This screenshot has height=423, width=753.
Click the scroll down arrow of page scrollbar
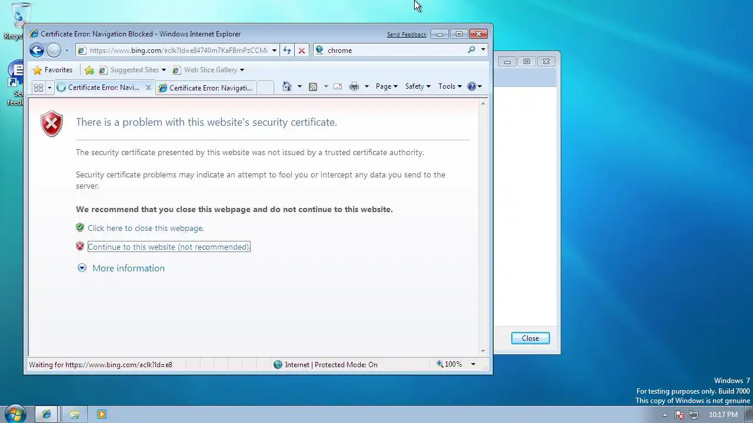(x=484, y=351)
